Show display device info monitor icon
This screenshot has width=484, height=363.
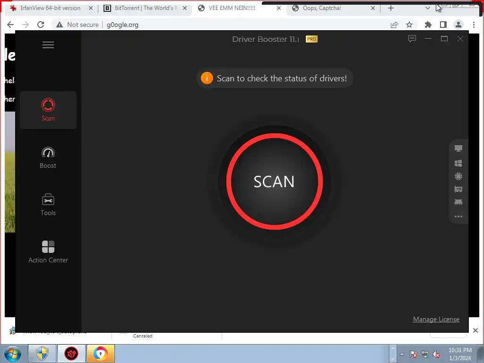458,148
